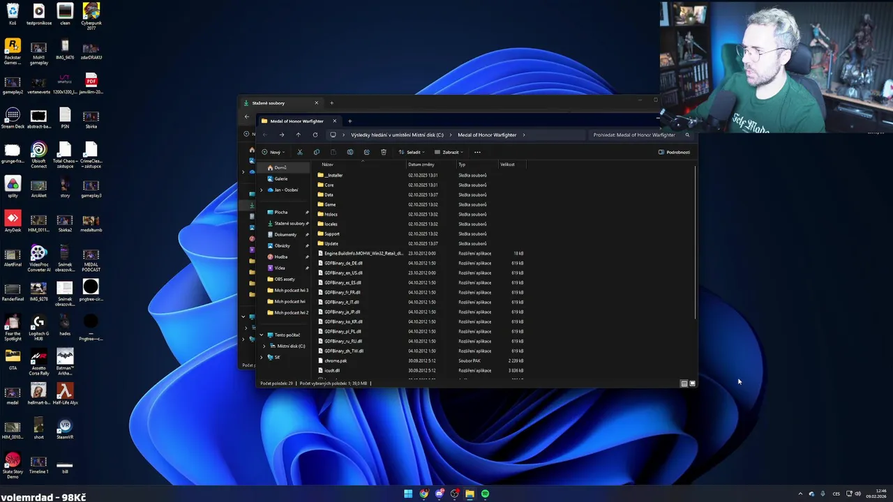Go up one folder level

click(298, 135)
